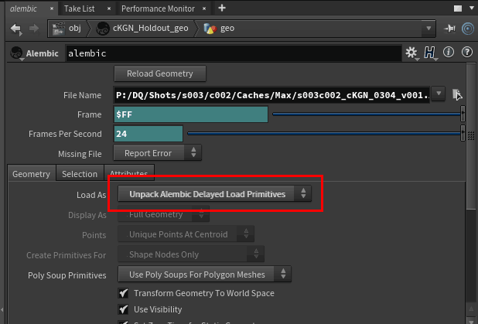This screenshot has width=478, height=324.
Task: Click the Frame parameter label
Action: pos(89,114)
